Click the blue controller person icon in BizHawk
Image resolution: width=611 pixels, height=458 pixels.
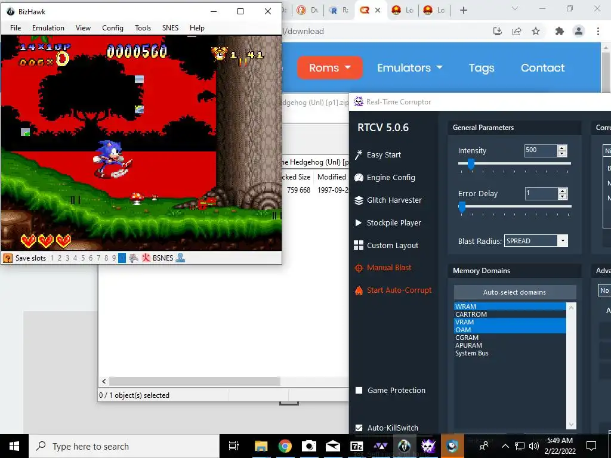click(180, 258)
